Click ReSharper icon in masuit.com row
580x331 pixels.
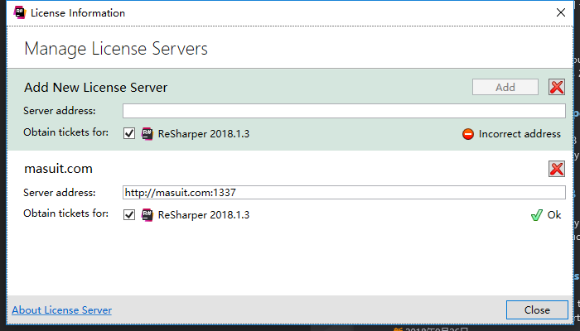[x=147, y=215]
